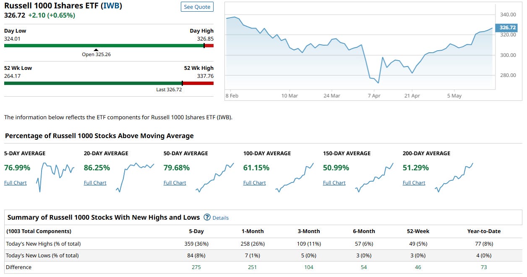Click the 51.29% value
The image size is (527, 277).
coord(416,168)
